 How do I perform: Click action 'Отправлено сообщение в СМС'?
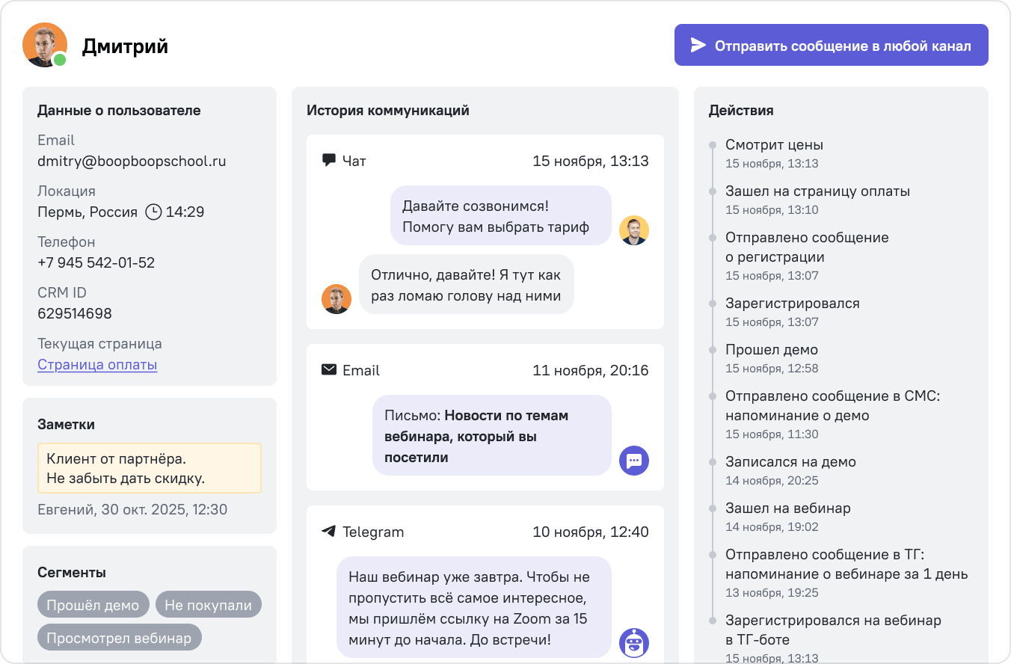click(x=832, y=406)
